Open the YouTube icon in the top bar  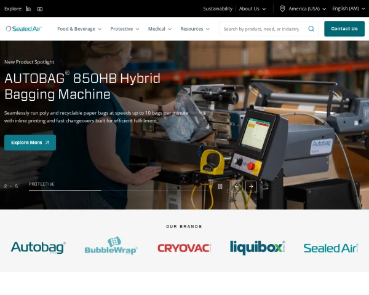click(x=40, y=9)
